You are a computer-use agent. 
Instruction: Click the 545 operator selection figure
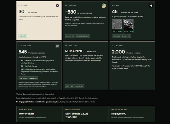(x=23, y=52)
